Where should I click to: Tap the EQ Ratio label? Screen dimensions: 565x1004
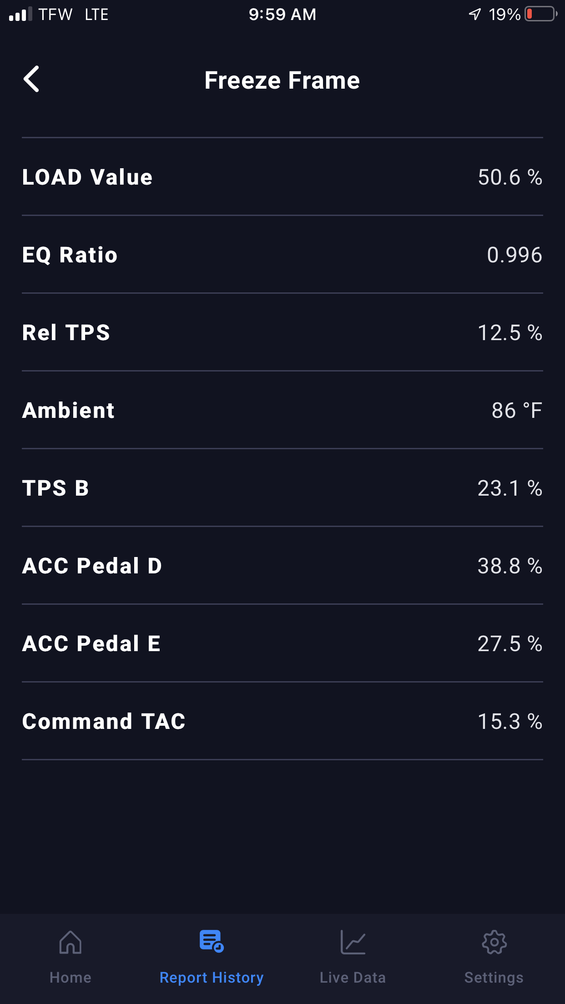pyautogui.click(x=70, y=255)
